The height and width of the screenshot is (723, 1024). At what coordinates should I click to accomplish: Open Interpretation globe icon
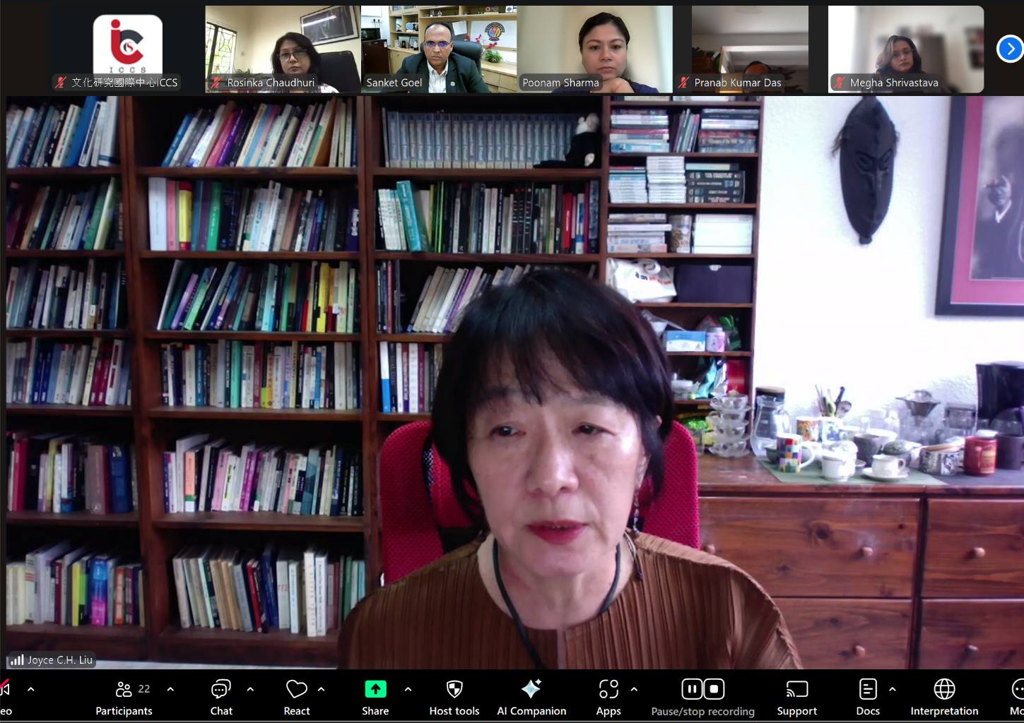coord(944,697)
